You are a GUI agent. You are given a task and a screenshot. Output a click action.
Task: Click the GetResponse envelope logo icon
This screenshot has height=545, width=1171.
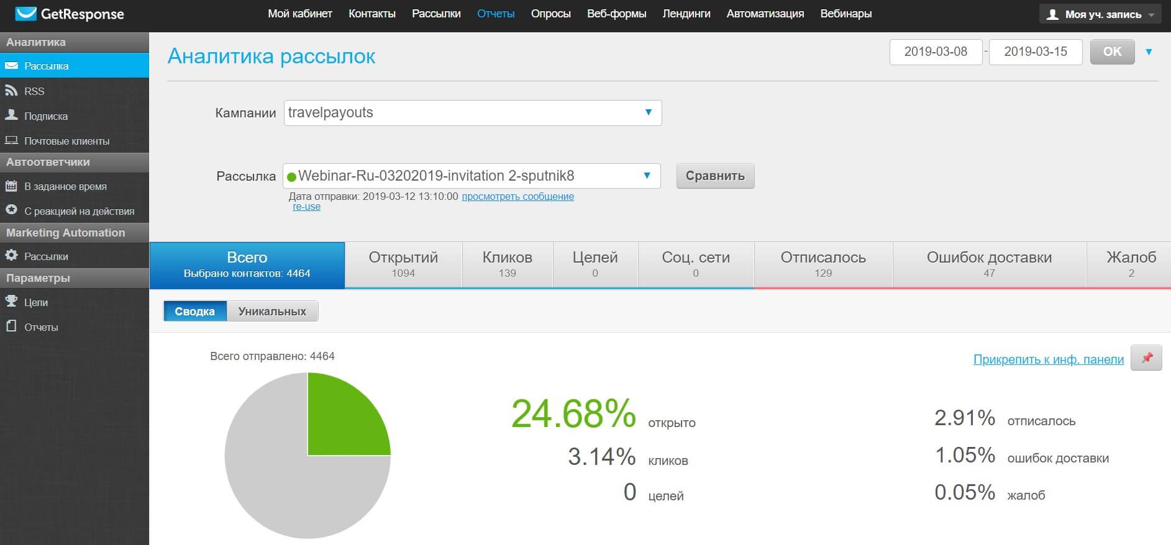coord(25,14)
